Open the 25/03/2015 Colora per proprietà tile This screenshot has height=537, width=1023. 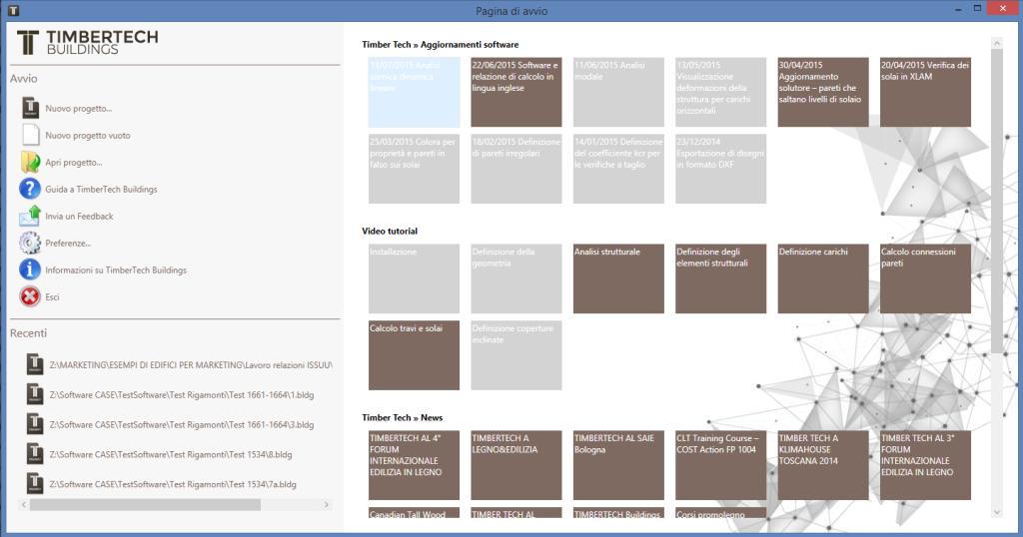point(414,169)
